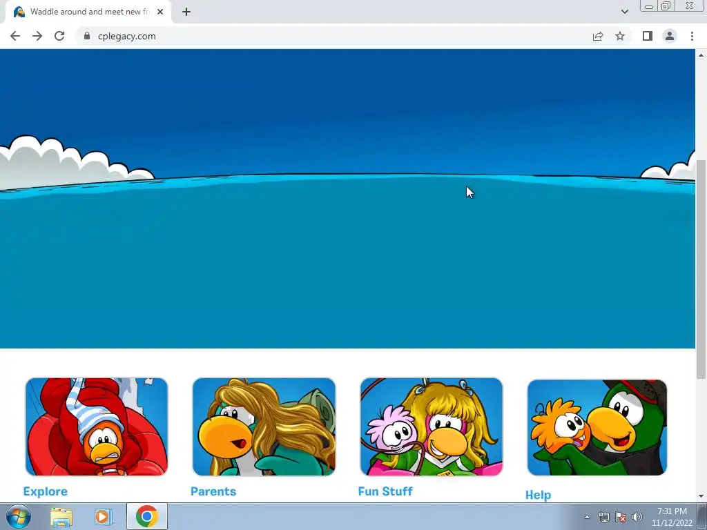Open Action Center flag icon
The height and width of the screenshot is (530, 707).
coord(621,517)
